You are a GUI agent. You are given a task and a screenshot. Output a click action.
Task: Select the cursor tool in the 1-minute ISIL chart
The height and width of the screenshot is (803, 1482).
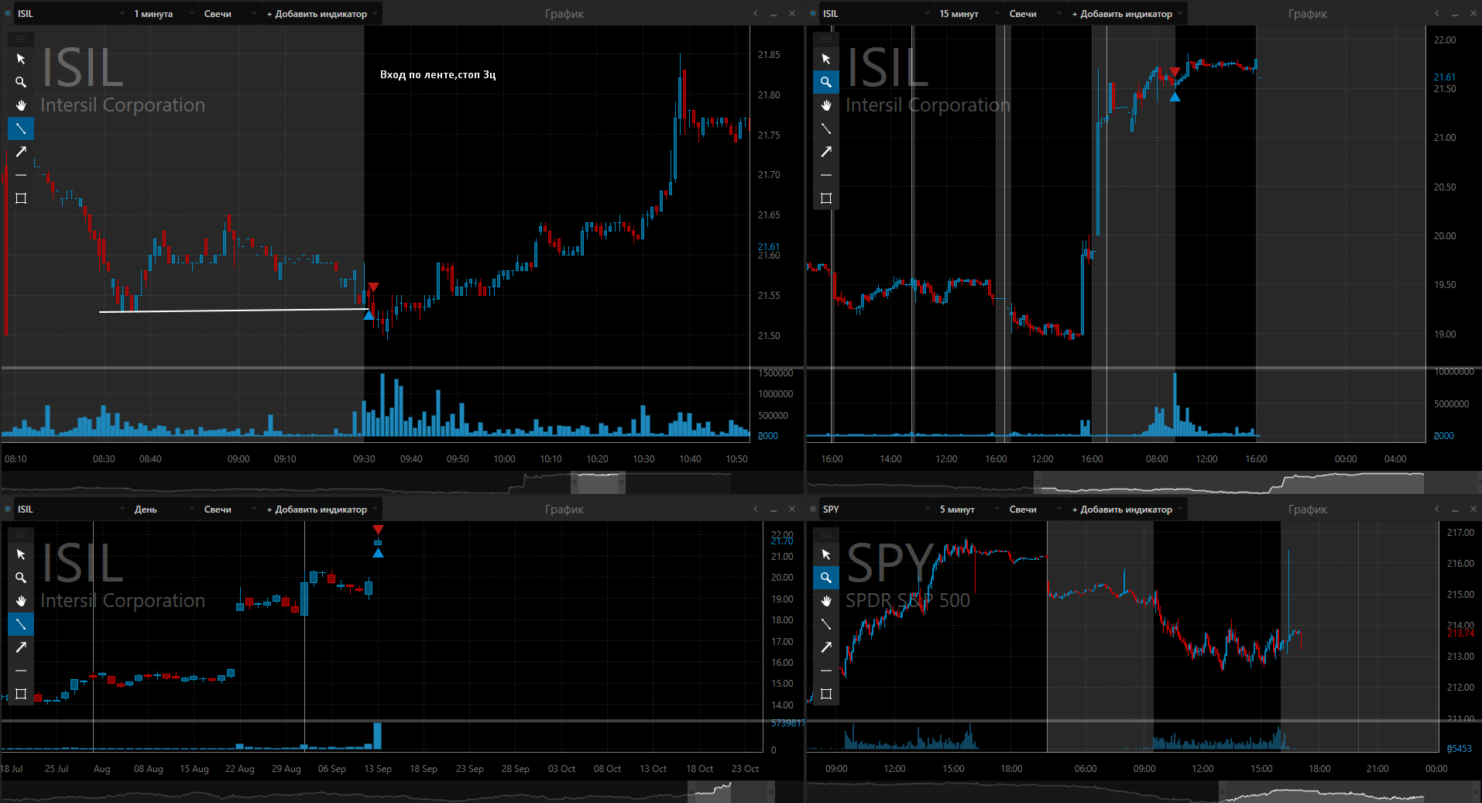(21, 59)
